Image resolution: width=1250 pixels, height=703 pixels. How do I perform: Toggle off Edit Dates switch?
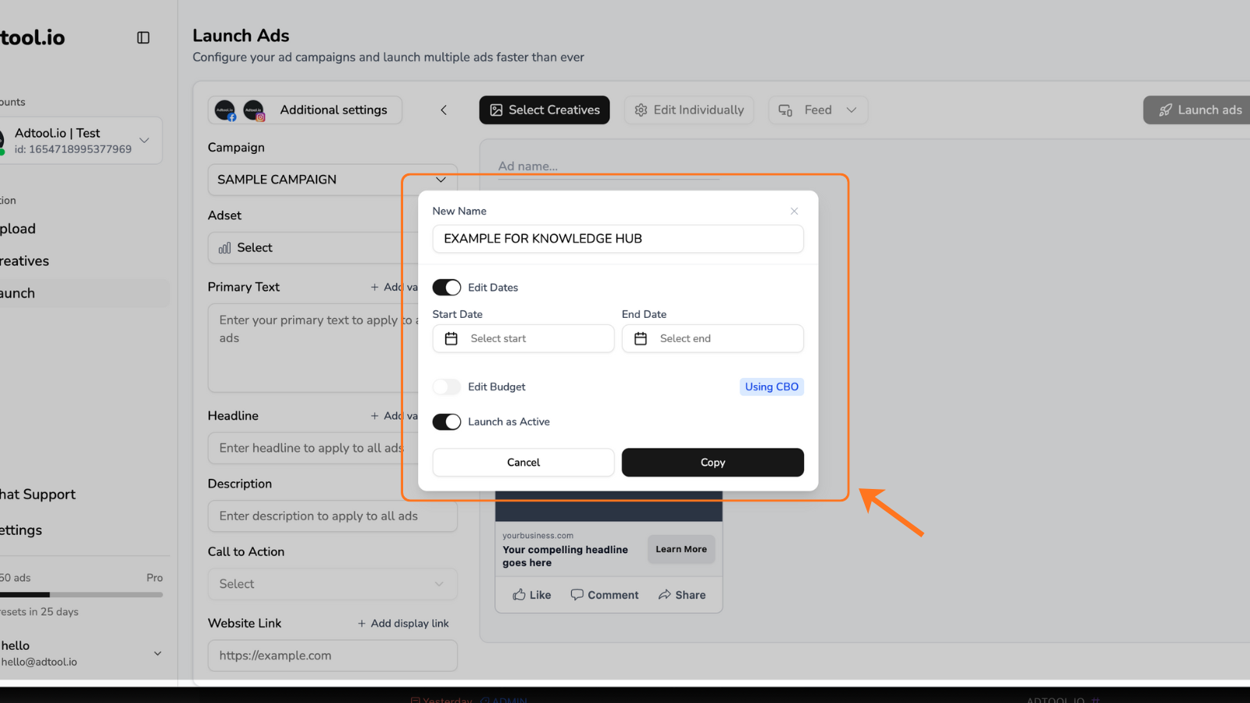(446, 287)
